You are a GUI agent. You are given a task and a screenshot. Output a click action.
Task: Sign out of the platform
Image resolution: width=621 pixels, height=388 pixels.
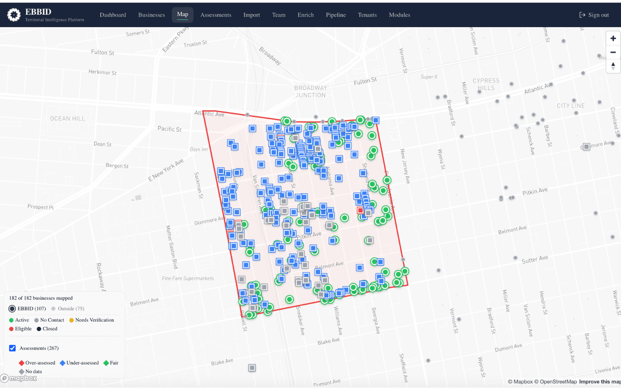tap(594, 15)
